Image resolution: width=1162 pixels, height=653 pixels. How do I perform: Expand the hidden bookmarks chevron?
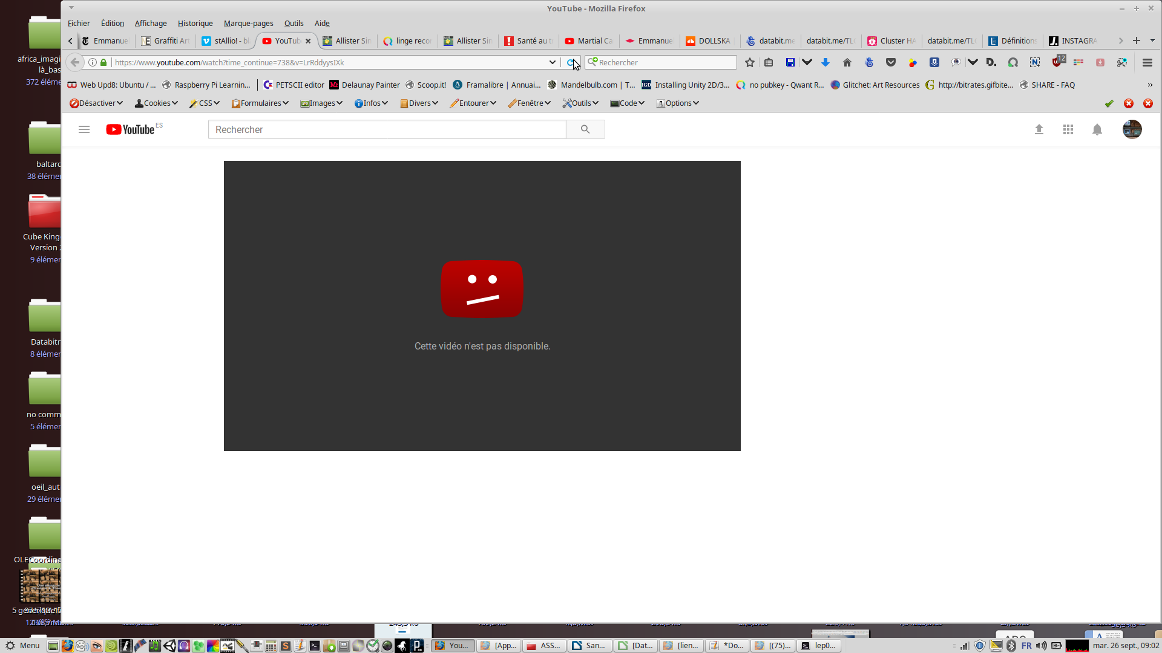click(1150, 85)
